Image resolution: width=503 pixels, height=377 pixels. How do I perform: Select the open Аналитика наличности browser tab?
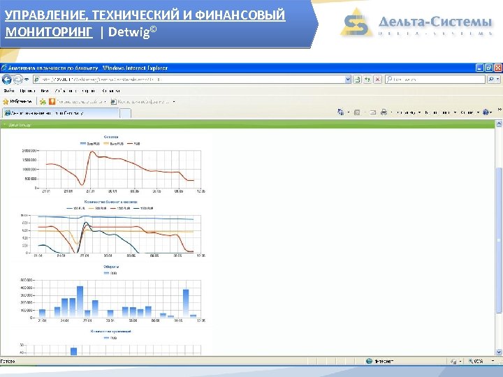click(60, 113)
